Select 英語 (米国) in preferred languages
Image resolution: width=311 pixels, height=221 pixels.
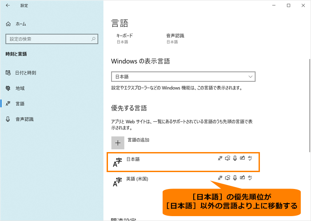coord(183,182)
